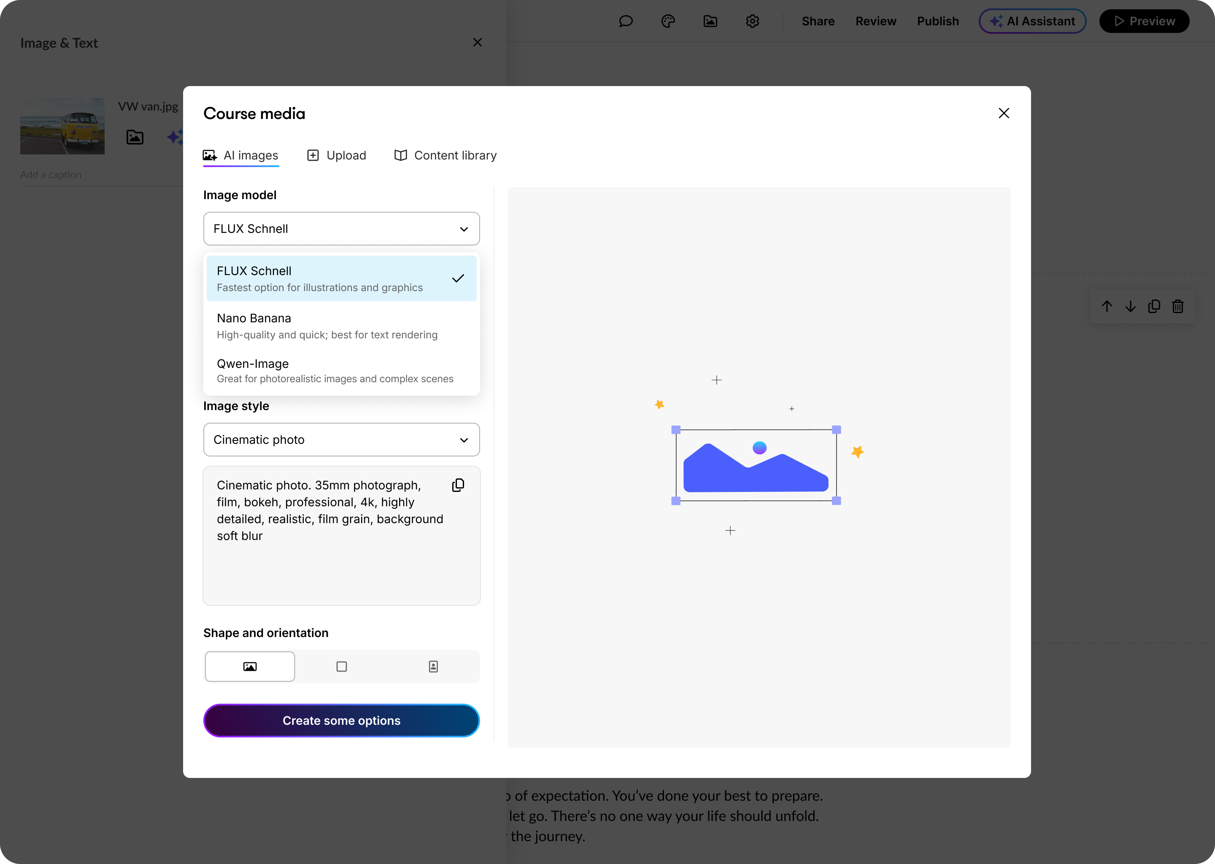Move the block up using the up arrow icon
Screen dimensions: 1215x864
pyautogui.click(x=1107, y=306)
